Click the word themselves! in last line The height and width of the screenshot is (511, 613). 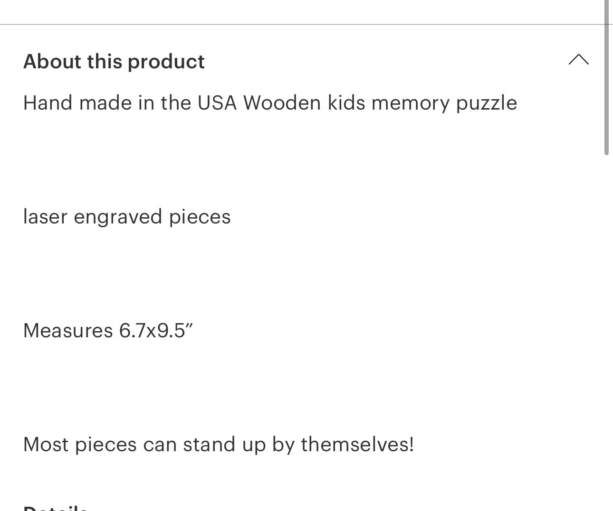(357, 445)
